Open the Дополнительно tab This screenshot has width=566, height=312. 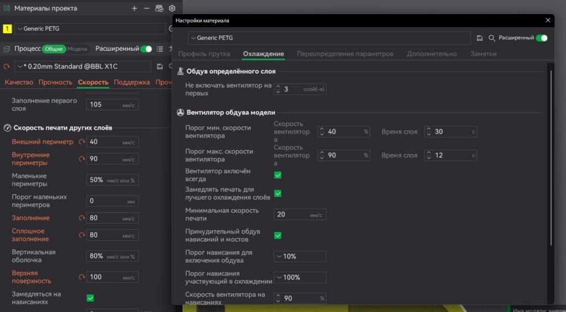pyautogui.click(x=432, y=54)
